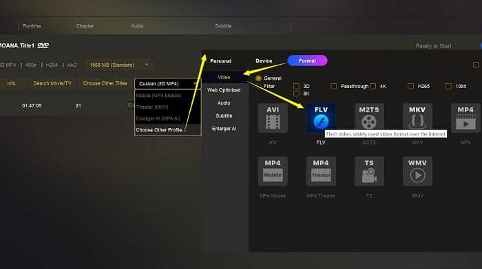482x269 pixels.
Task: Switch to the Device tab
Action: click(x=264, y=61)
